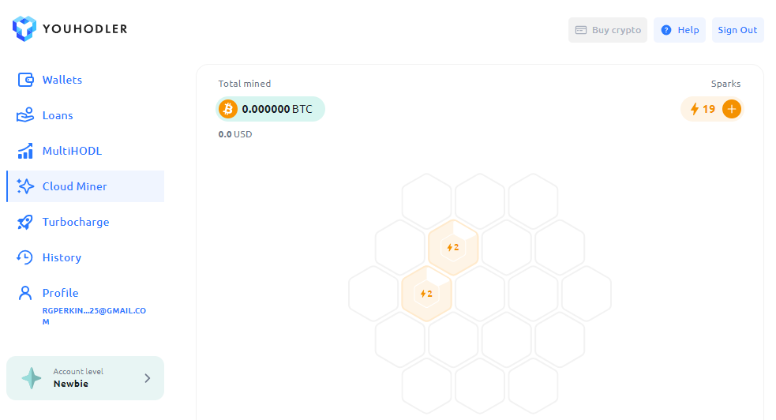776x420 pixels.
Task: Click the Sign Out button
Action: [737, 30]
